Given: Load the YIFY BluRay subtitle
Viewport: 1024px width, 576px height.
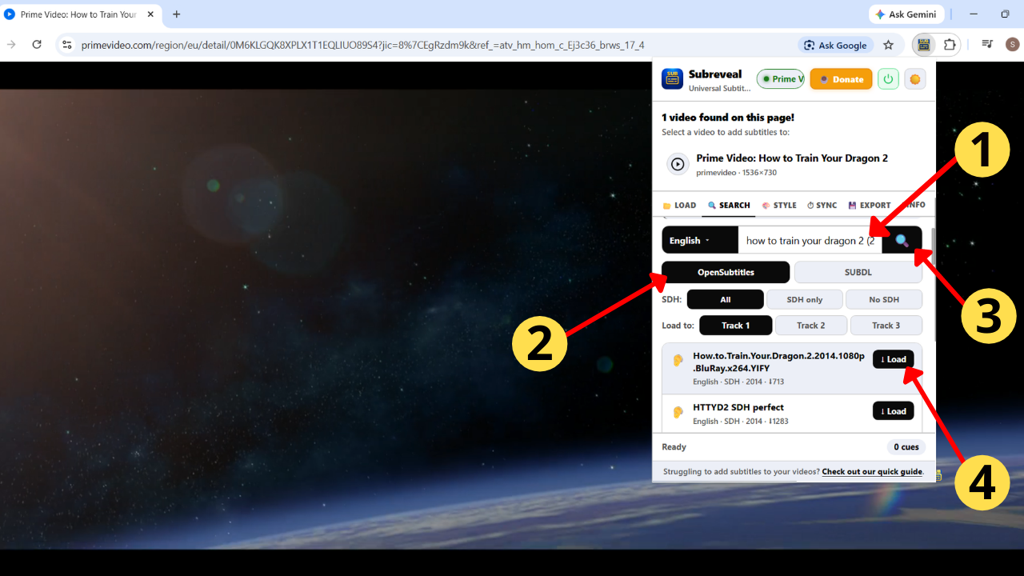Looking at the screenshot, I should 893,359.
